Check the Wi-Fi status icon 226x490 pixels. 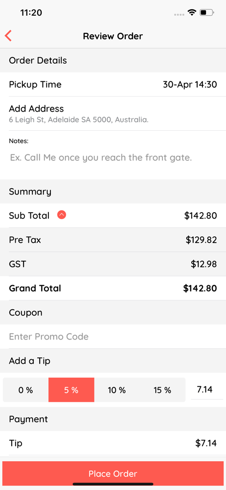pyautogui.click(x=192, y=13)
